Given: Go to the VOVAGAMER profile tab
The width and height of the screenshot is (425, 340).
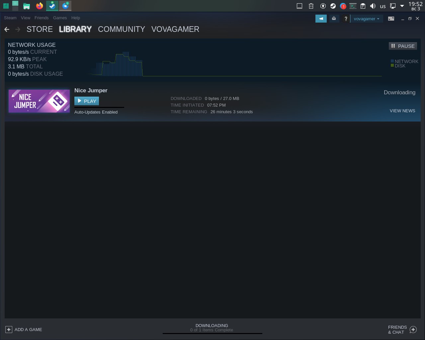Looking at the screenshot, I should [175, 29].
